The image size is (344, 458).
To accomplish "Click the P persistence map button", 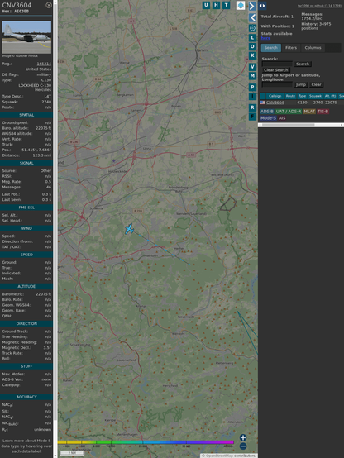I will click(252, 88).
